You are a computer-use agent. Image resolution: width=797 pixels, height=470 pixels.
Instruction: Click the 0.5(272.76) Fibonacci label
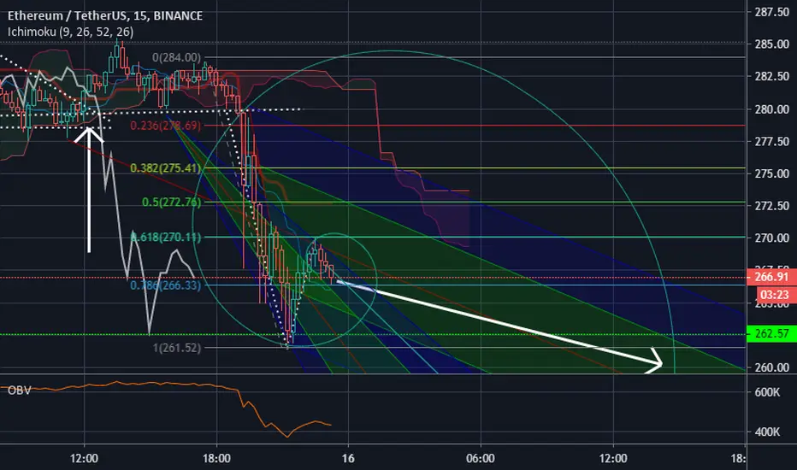pyautogui.click(x=171, y=203)
